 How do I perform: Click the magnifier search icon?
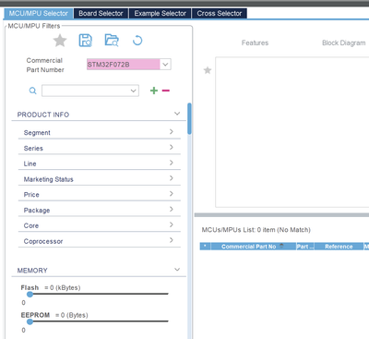click(33, 91)
